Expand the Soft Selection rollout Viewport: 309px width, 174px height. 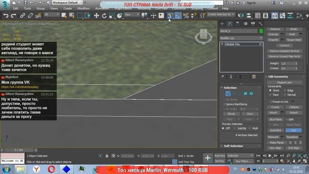click(x=233, y=146)
